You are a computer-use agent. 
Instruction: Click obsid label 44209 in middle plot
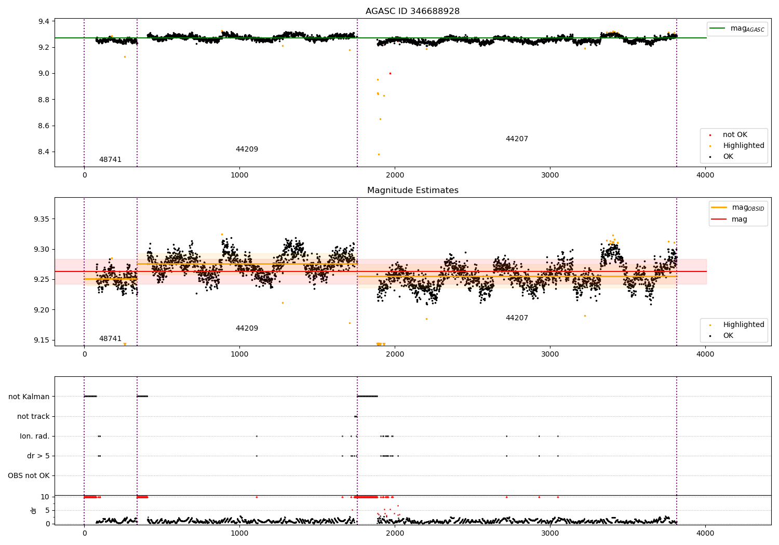coord(247,329)
